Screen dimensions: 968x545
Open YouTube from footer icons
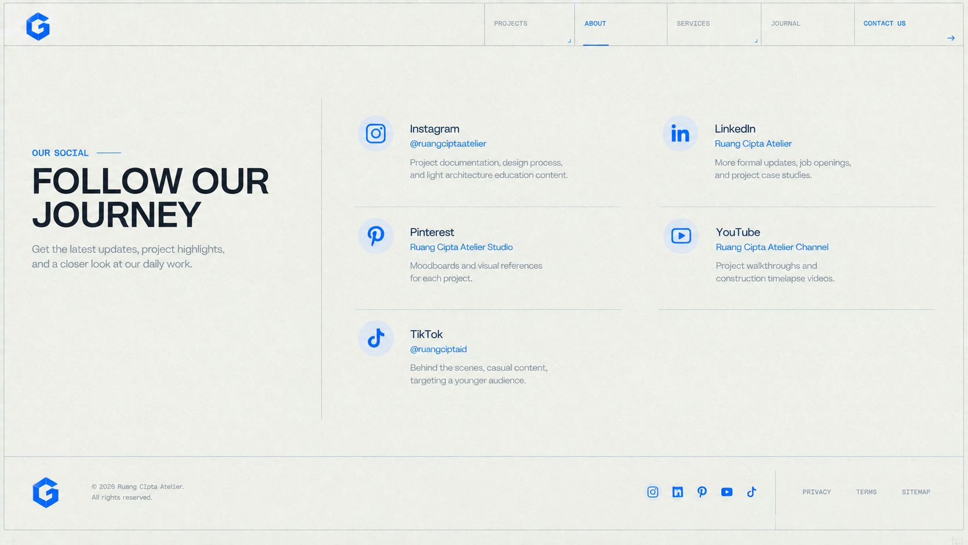tap(726, 492)
